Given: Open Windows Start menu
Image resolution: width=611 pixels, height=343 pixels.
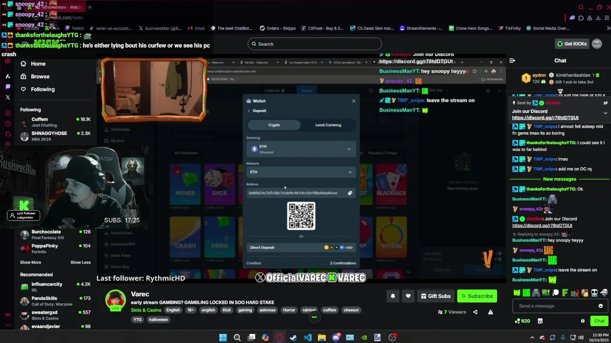Looking at the screenshot, I should pos(223,337).
